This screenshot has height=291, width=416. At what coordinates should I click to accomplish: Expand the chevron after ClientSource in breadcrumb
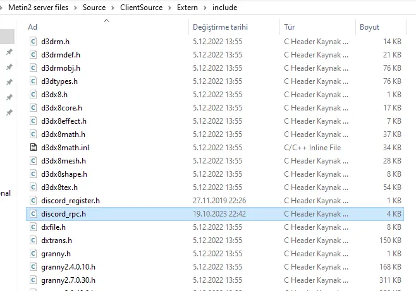pyautogui.click(x=168, y=8)
